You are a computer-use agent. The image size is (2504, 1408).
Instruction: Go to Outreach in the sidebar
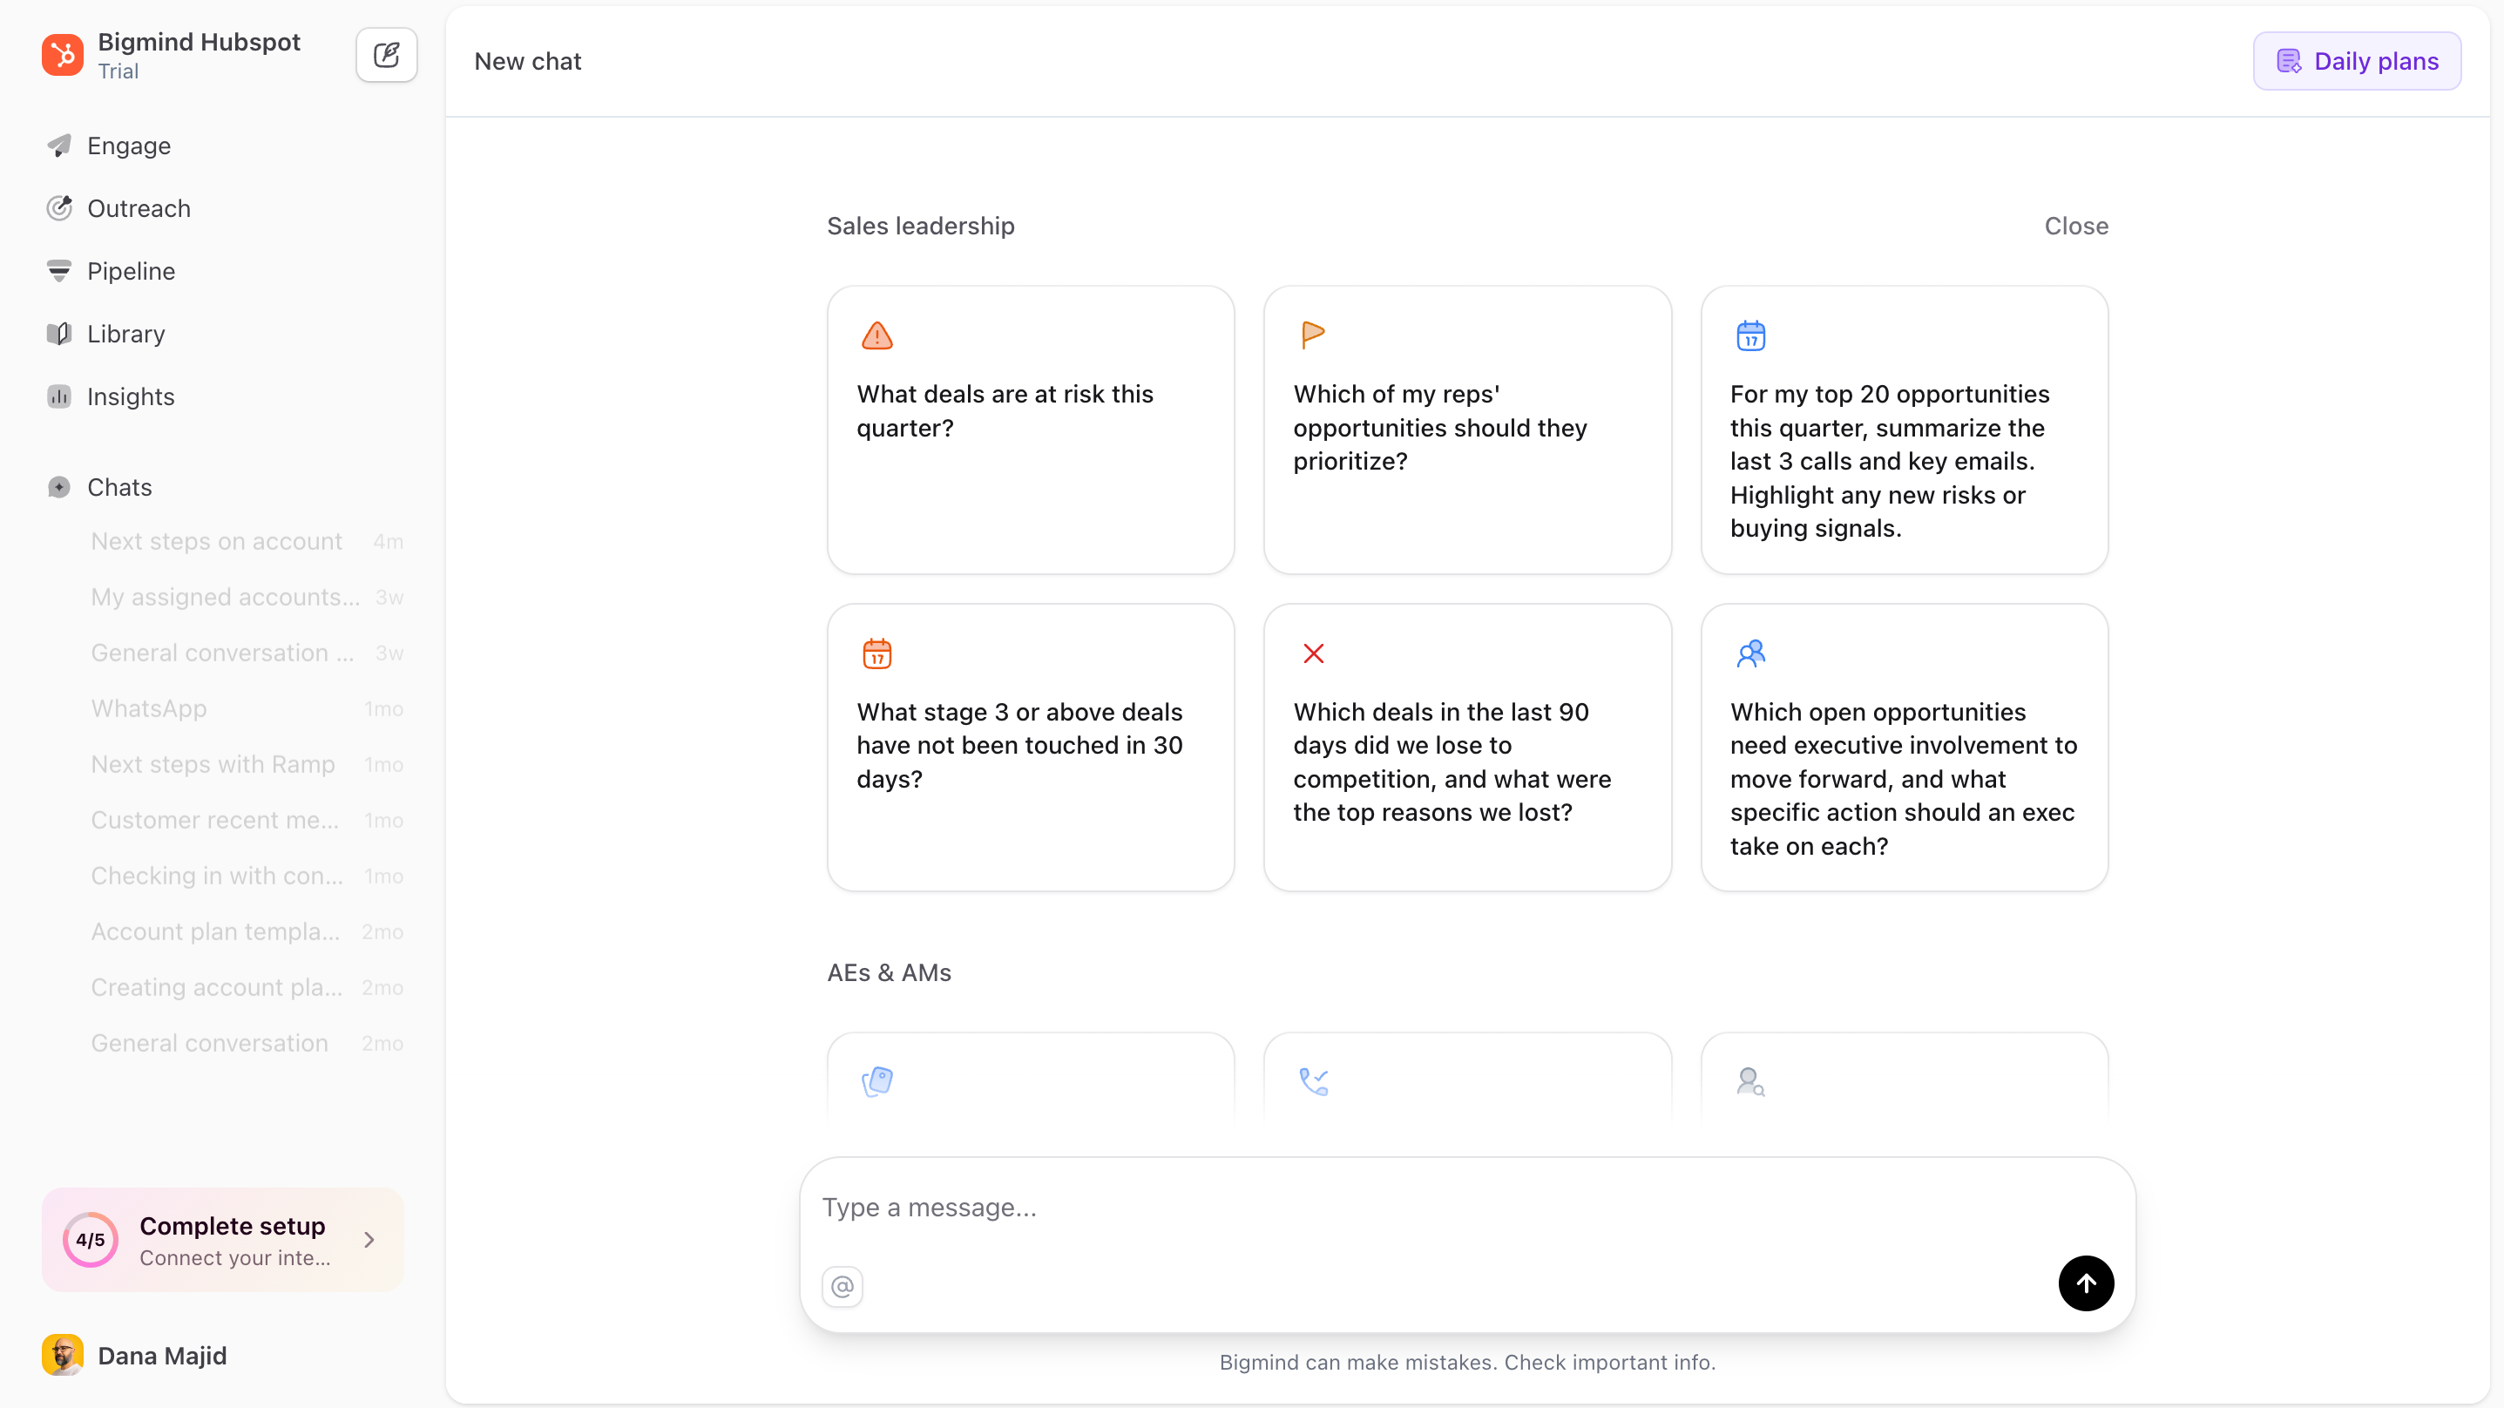coord(138,208)
